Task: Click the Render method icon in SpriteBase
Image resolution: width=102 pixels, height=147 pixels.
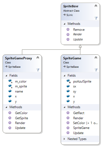Action: (68, 35)
